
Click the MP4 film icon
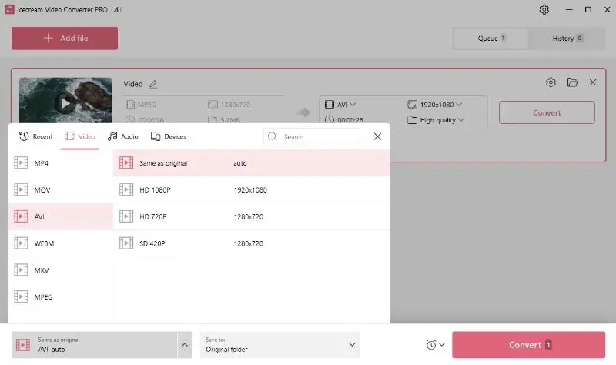tap(21, 162)
